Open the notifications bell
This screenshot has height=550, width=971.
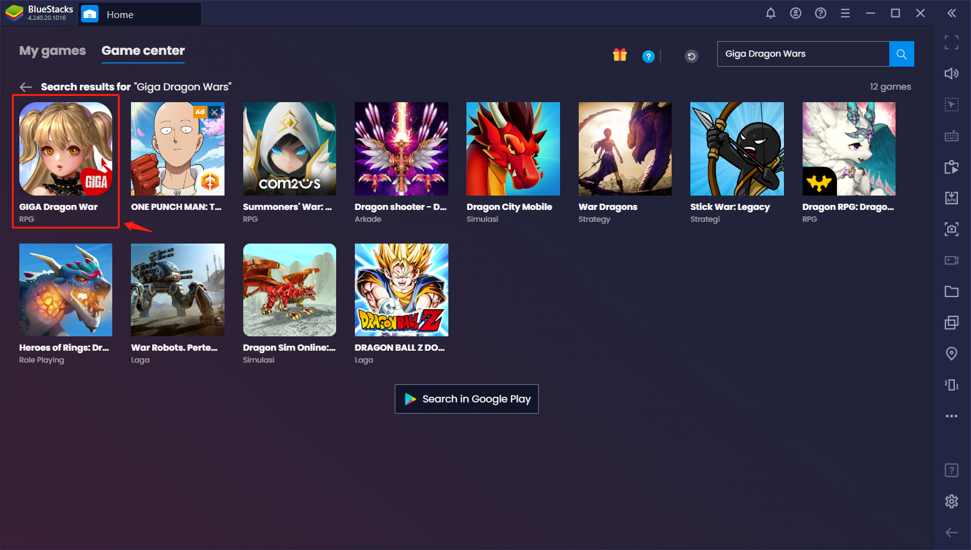[x=771, y=13]
